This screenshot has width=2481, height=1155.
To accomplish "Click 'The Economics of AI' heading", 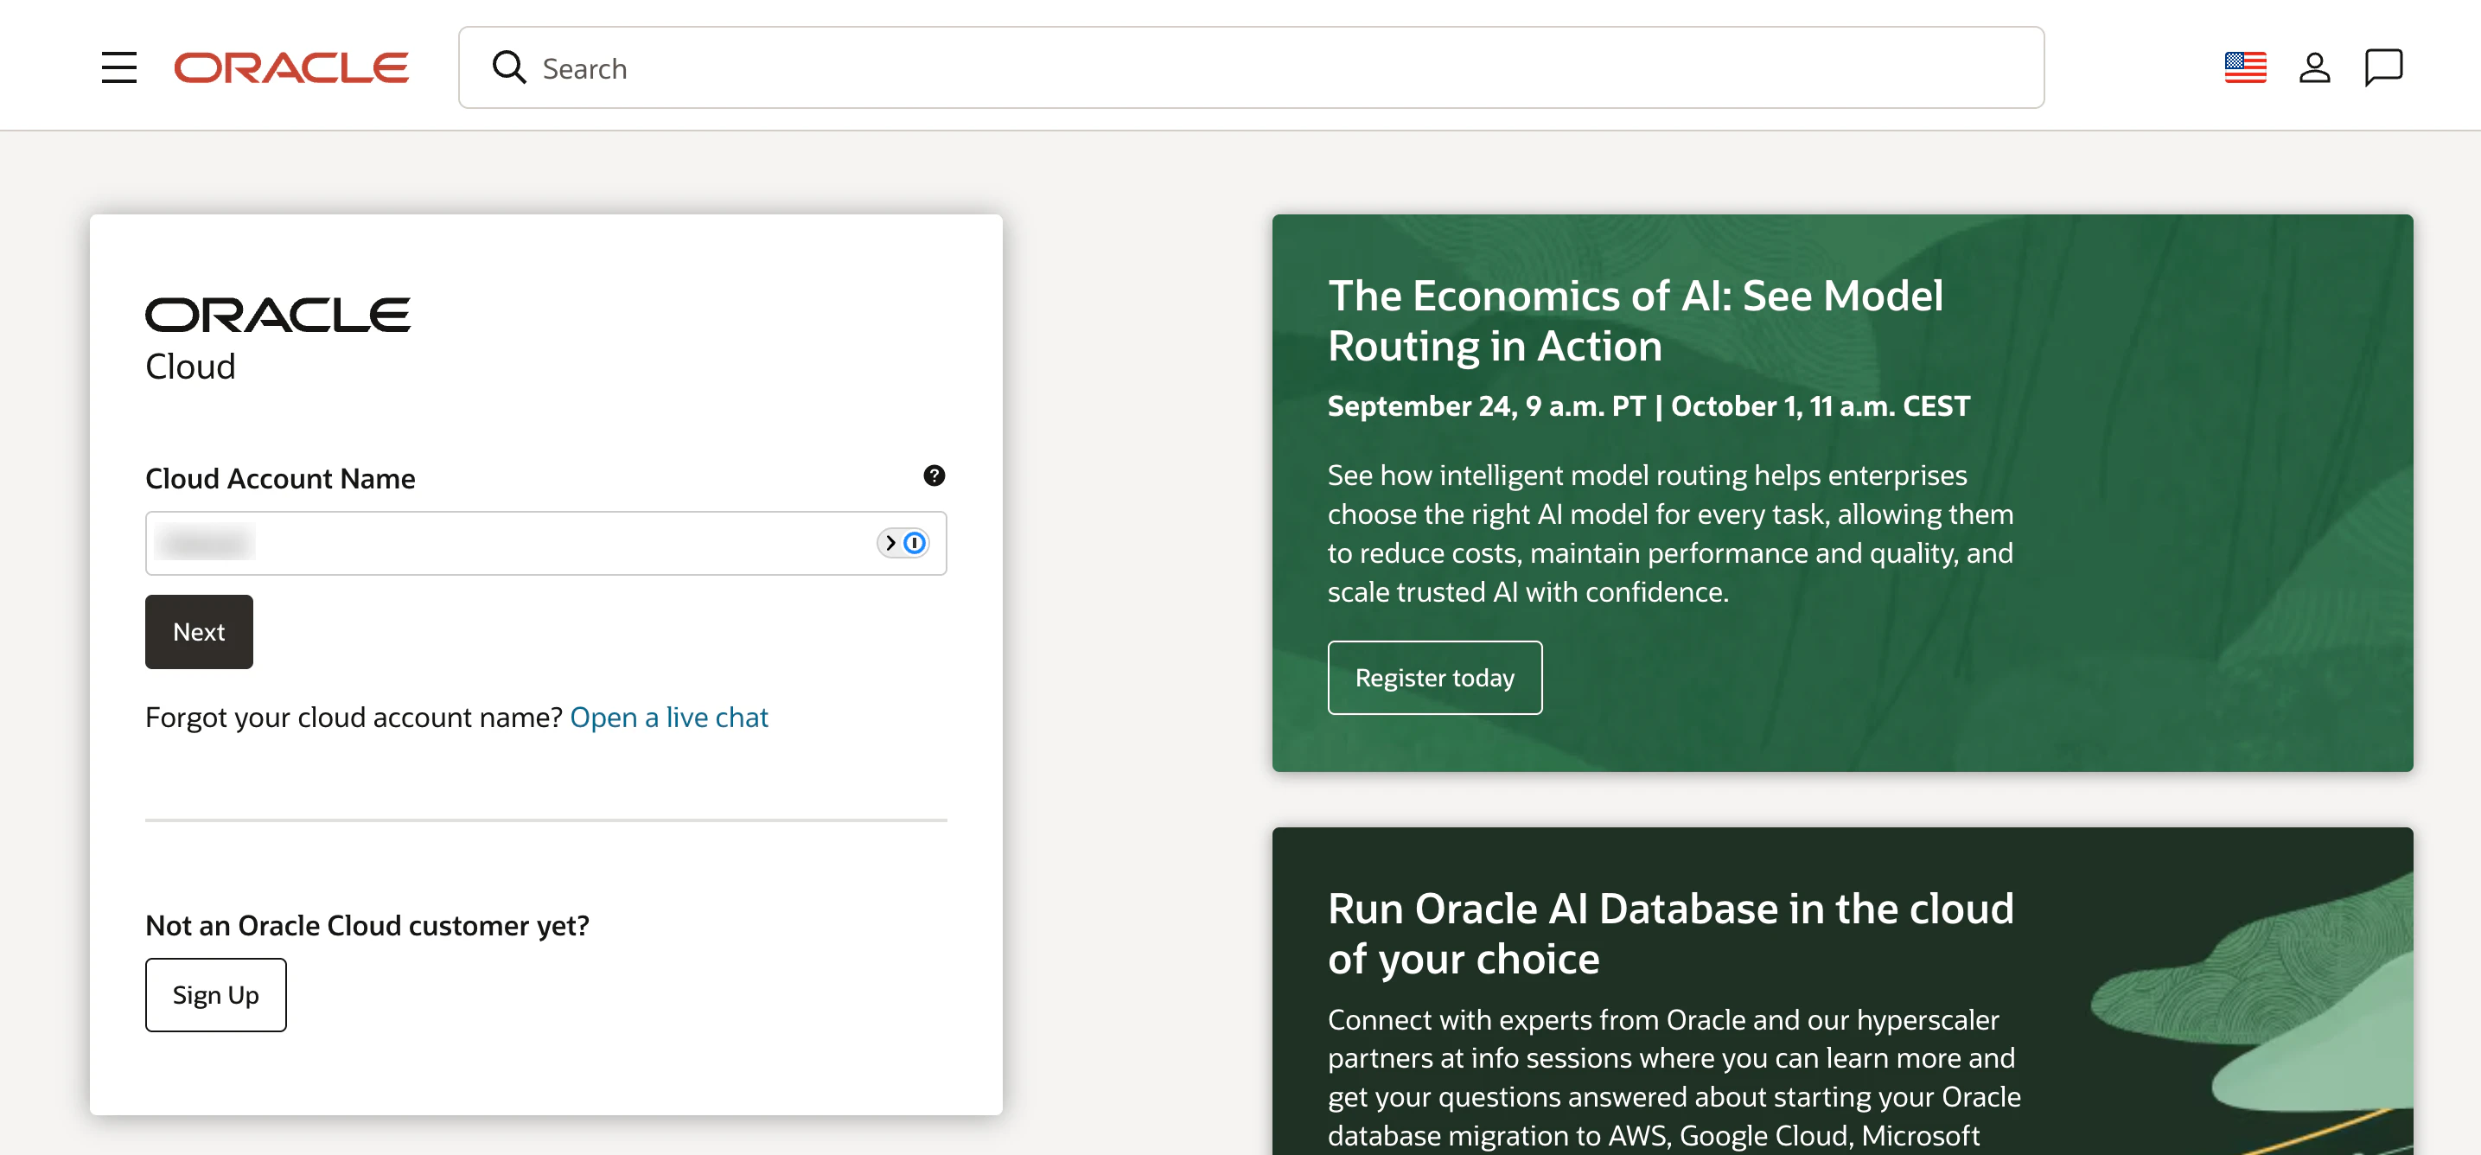I will (1636, 320).
